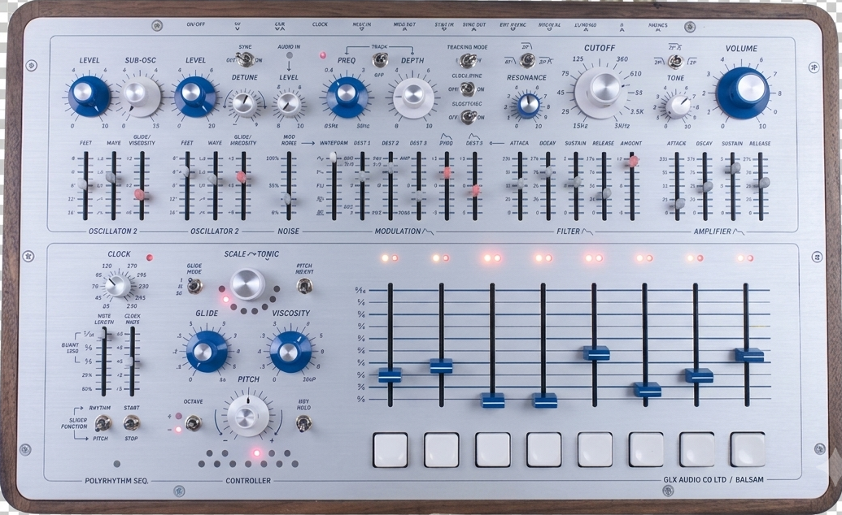Tap the fourth white step button
The image size is (842, 515).
pyautogui.click(x=543, y=449)
